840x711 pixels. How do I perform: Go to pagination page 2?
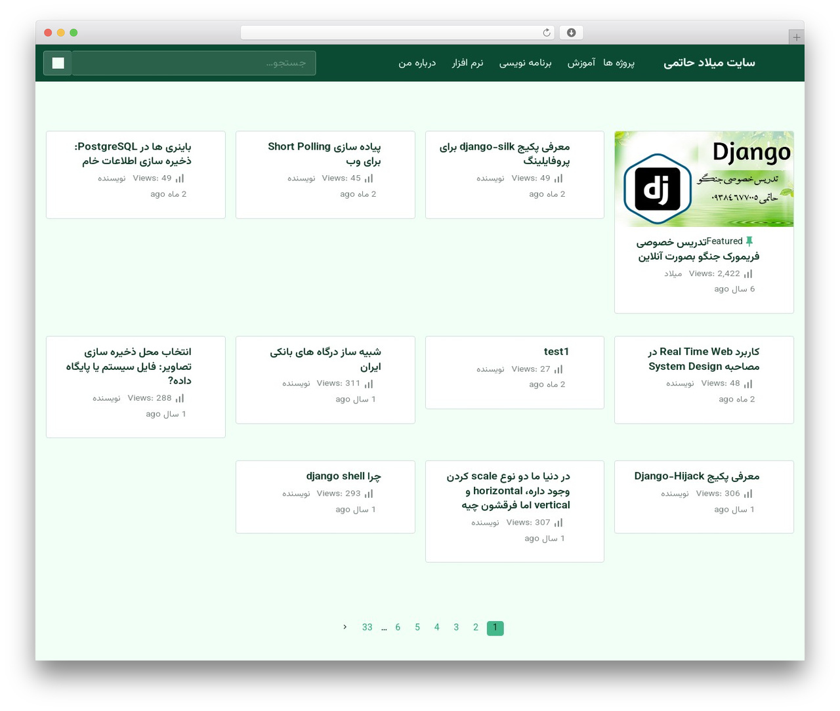pos(476,628)
